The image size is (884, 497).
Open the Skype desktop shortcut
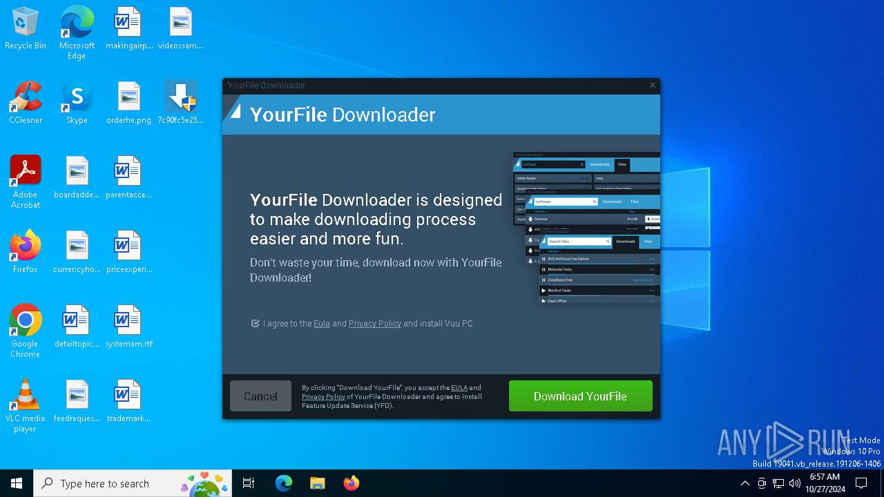tap(77, 103)
